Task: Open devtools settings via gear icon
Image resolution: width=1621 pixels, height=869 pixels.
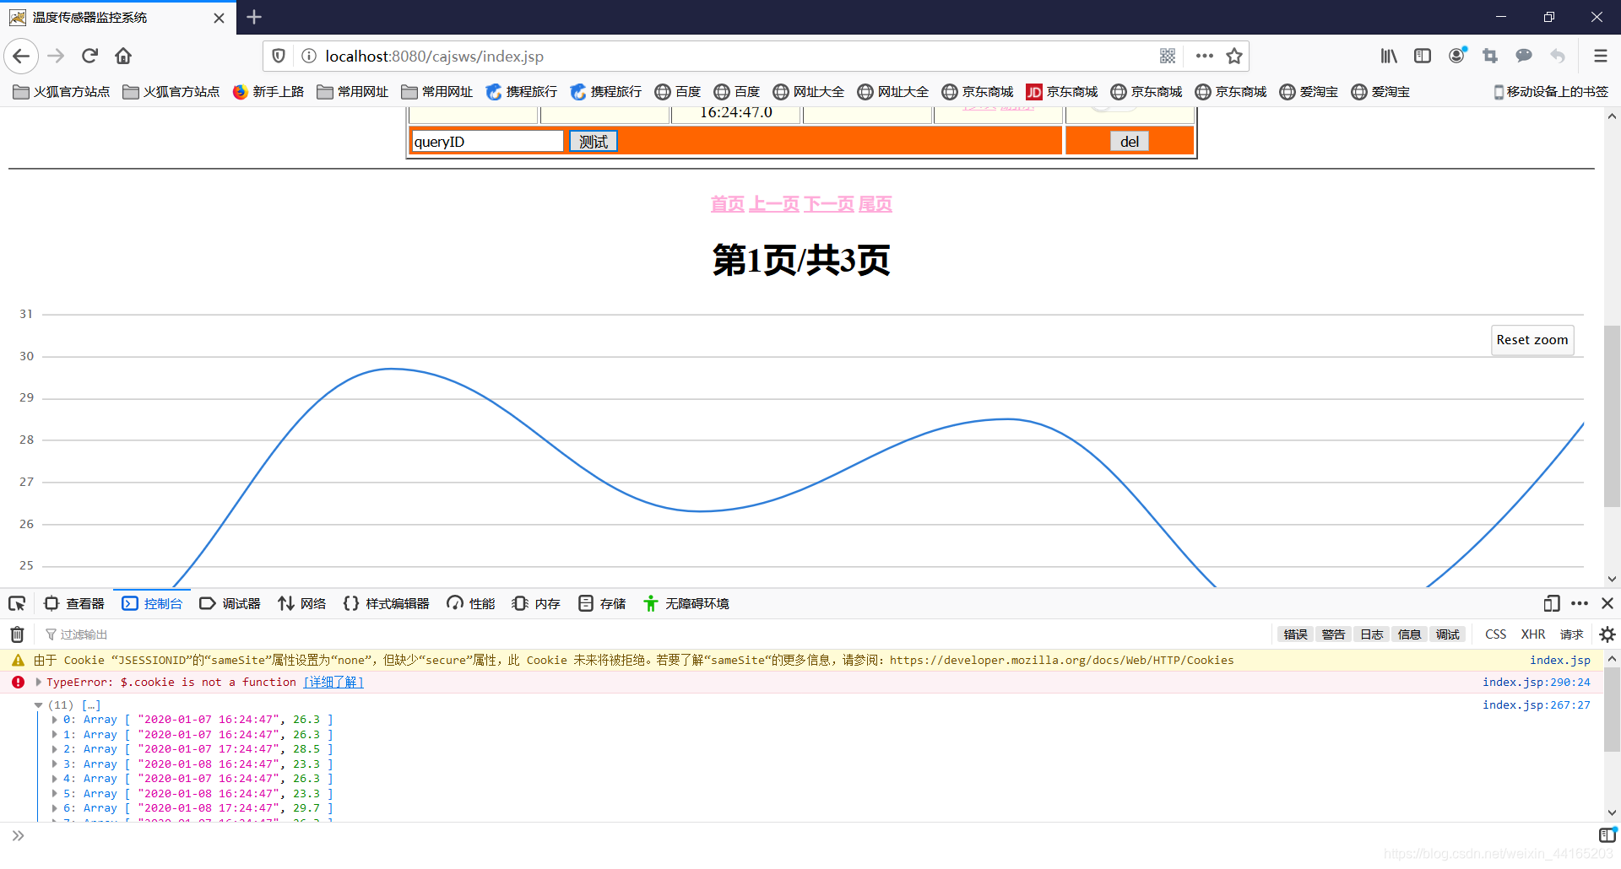Action: (x=1607, y=634)
